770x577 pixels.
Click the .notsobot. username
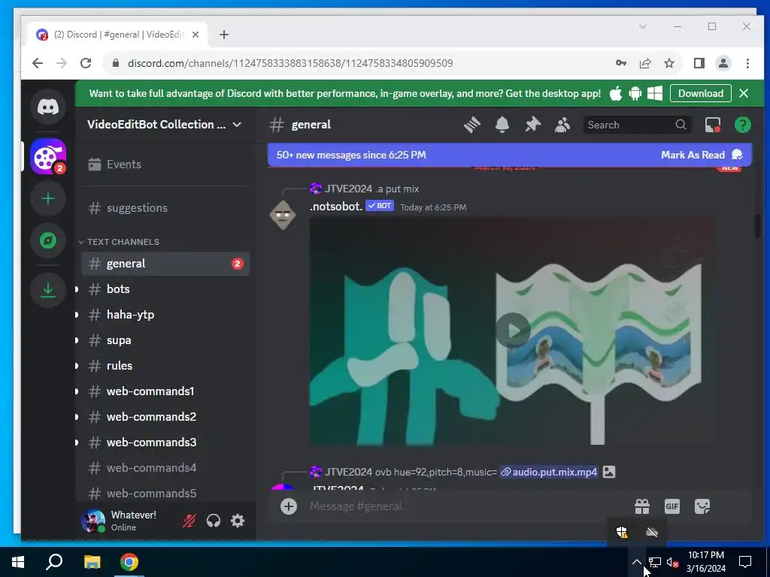(336, 206)
